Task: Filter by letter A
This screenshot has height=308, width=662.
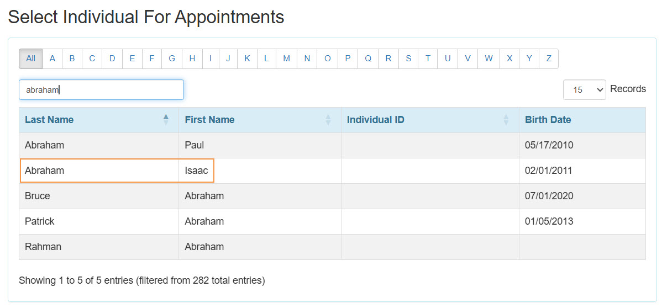Action: [52, 59]
